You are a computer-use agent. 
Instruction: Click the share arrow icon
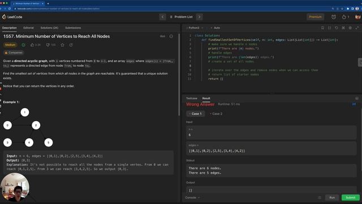coord(71,45)
